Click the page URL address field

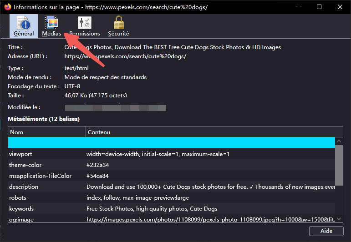[125, 56]
